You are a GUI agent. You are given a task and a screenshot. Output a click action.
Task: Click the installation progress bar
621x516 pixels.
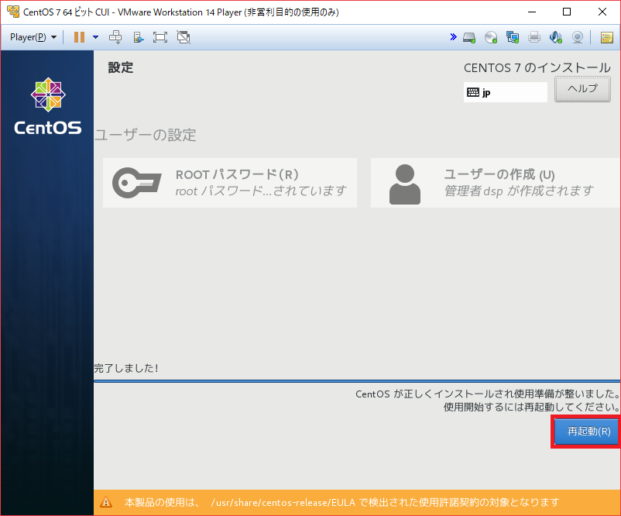point(357,381)
